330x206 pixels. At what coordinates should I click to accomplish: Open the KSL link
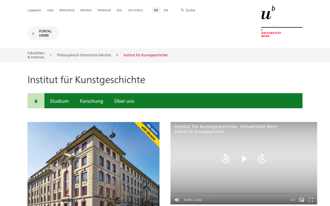(x=119, y=10)
